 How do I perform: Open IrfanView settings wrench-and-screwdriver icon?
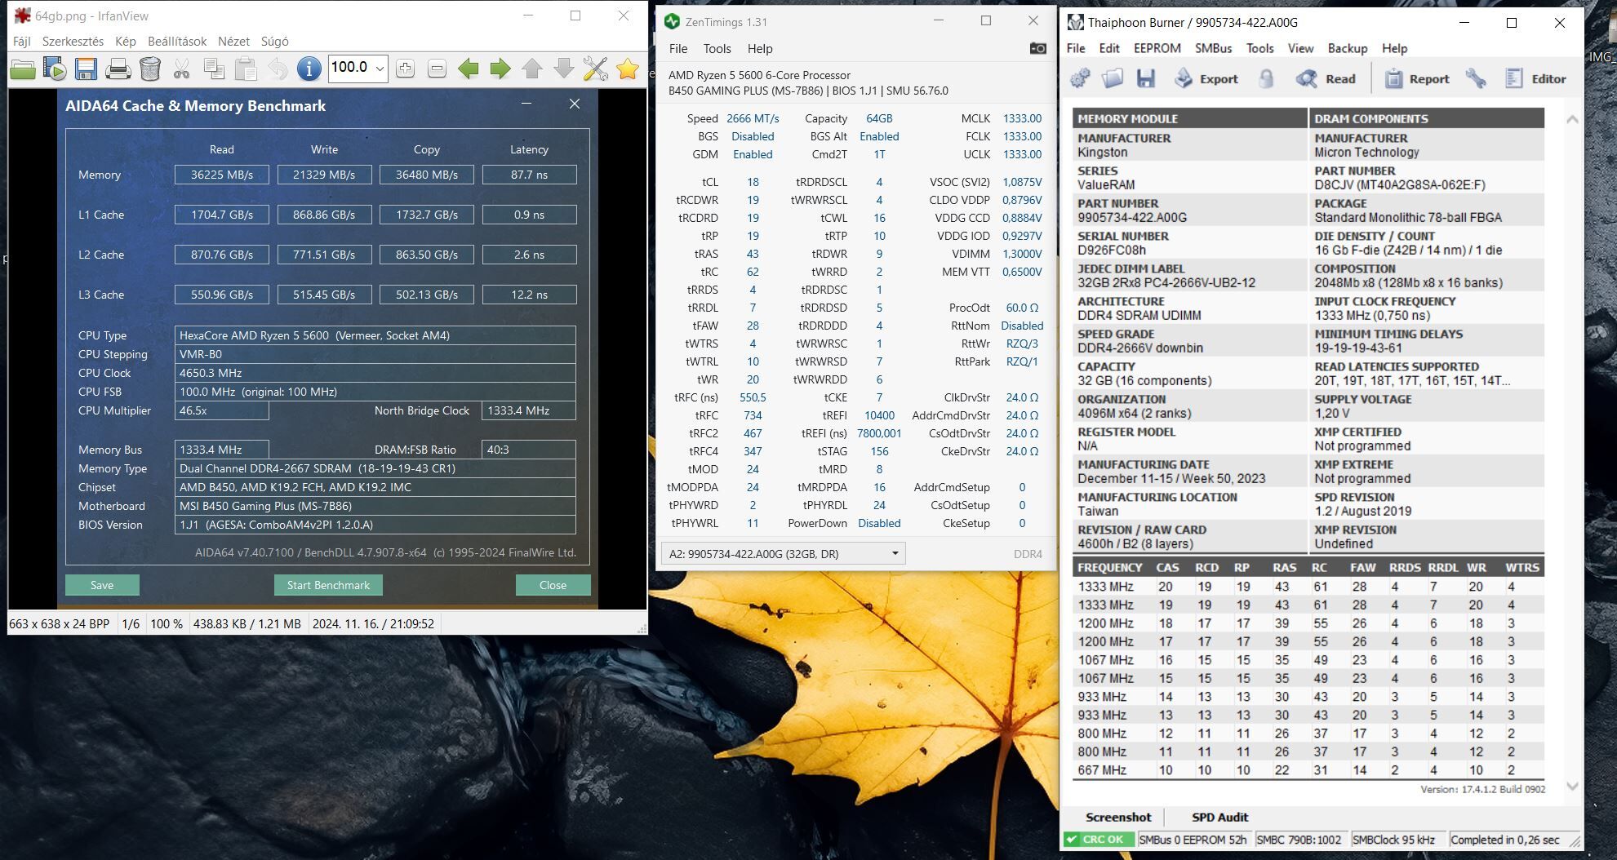click(596, 69)
